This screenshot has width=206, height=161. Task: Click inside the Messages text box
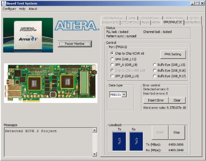coord(48,142)
